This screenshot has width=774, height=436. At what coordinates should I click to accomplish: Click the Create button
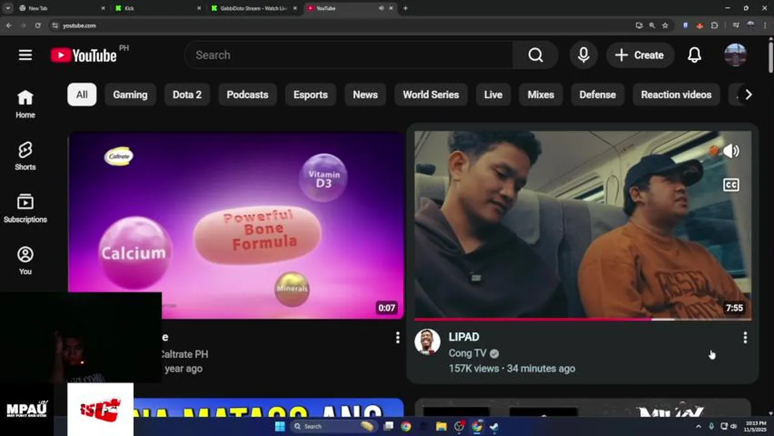tap(640, 55)
